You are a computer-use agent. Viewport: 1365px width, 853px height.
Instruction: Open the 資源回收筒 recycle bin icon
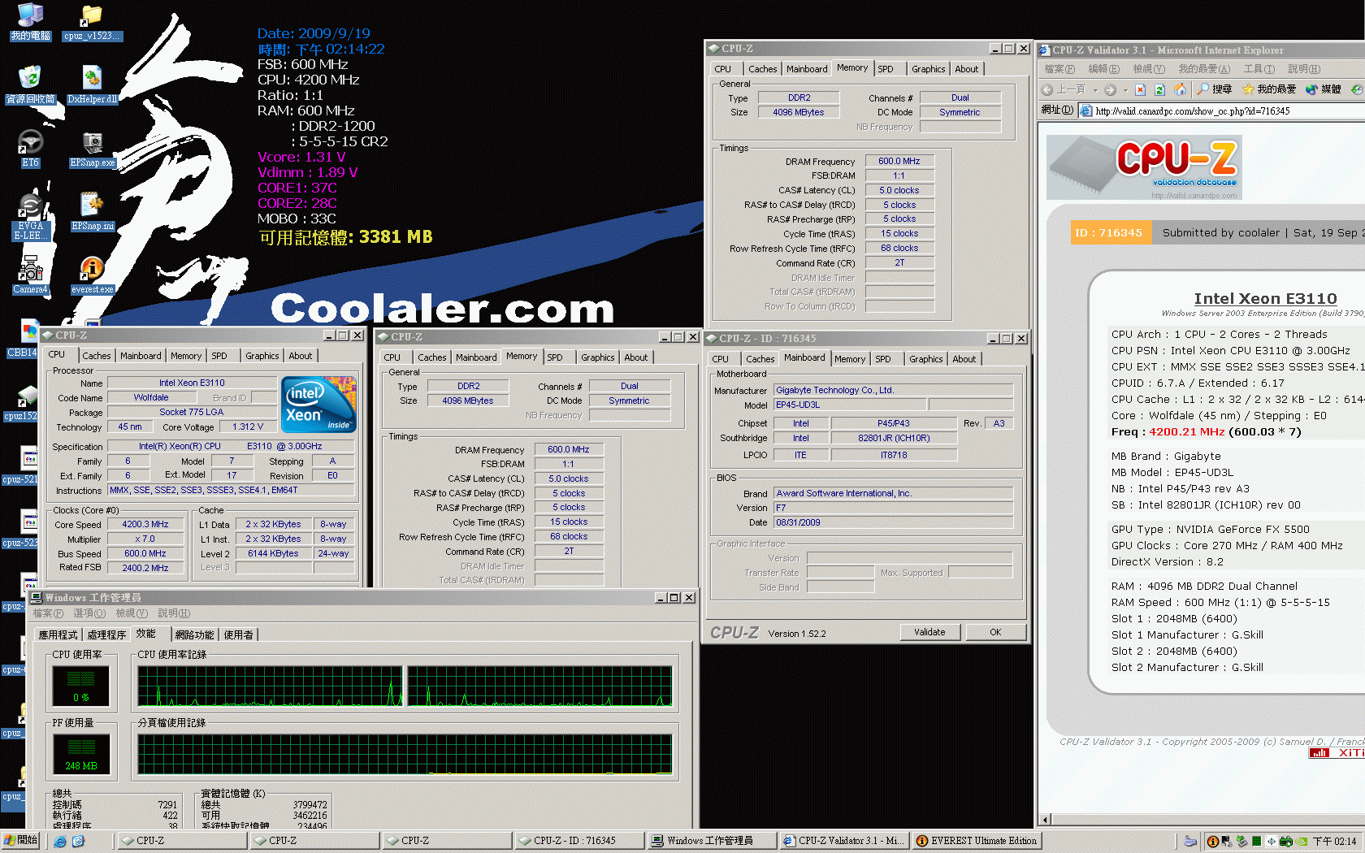click(30, 84)
